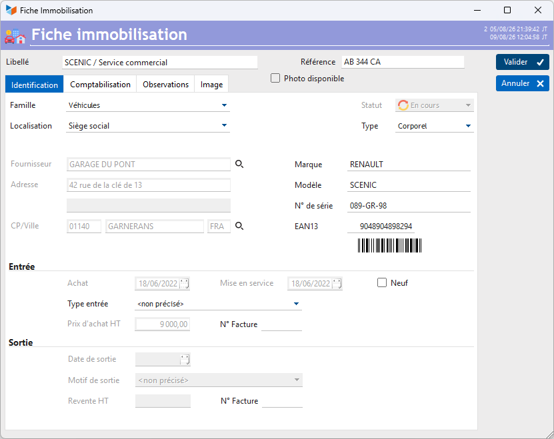Click the Annuler button

(x=522, y=83)
